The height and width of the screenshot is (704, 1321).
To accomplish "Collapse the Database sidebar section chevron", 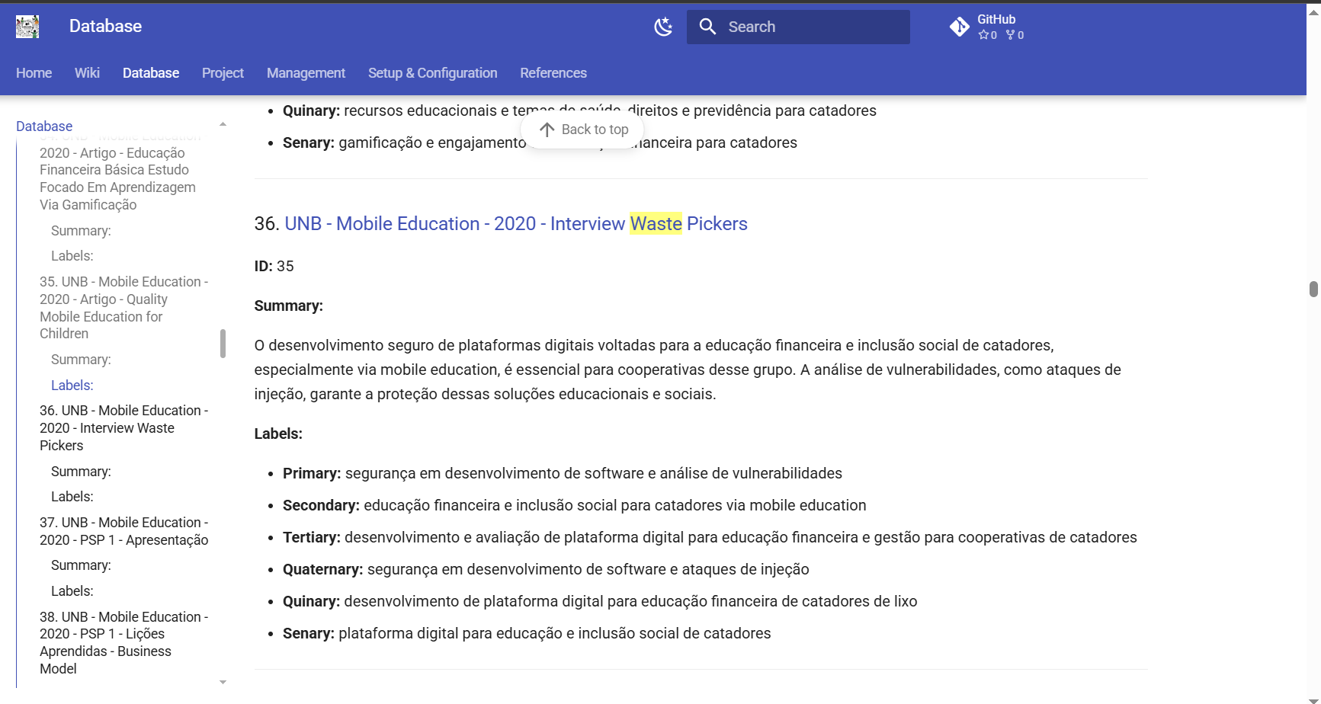I will tap(222, 123).
